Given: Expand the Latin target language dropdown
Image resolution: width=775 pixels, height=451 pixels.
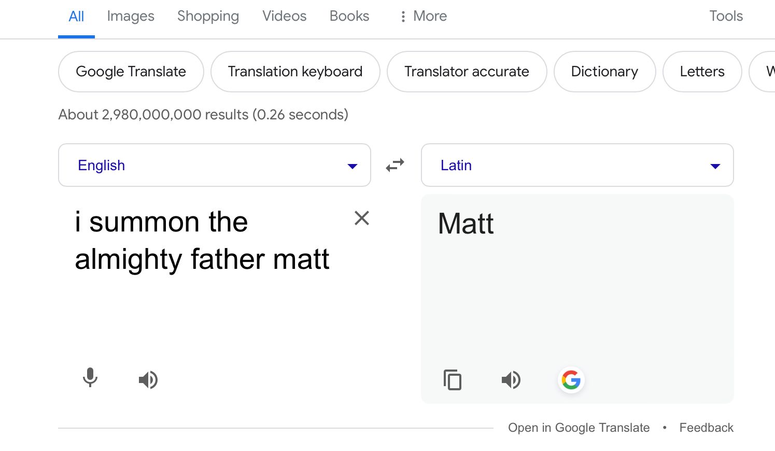Looking at the screenshot, I should (577, 165).
